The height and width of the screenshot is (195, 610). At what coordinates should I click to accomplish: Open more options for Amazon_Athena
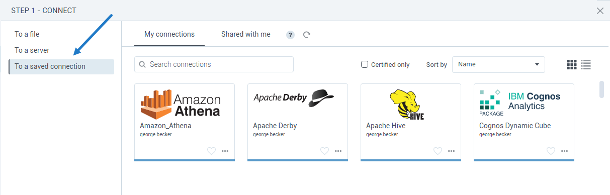coord(225,151)
